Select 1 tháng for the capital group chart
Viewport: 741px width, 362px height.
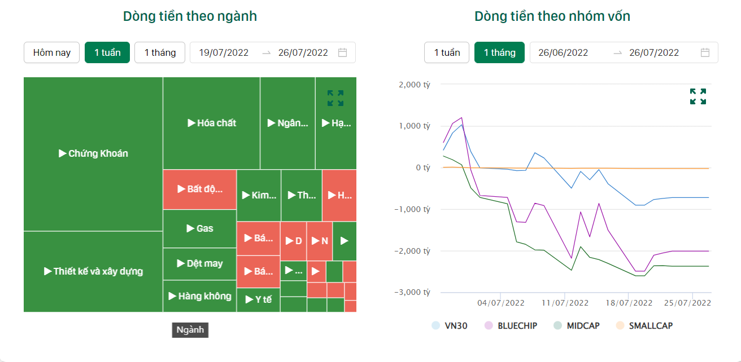coord(499,52)
